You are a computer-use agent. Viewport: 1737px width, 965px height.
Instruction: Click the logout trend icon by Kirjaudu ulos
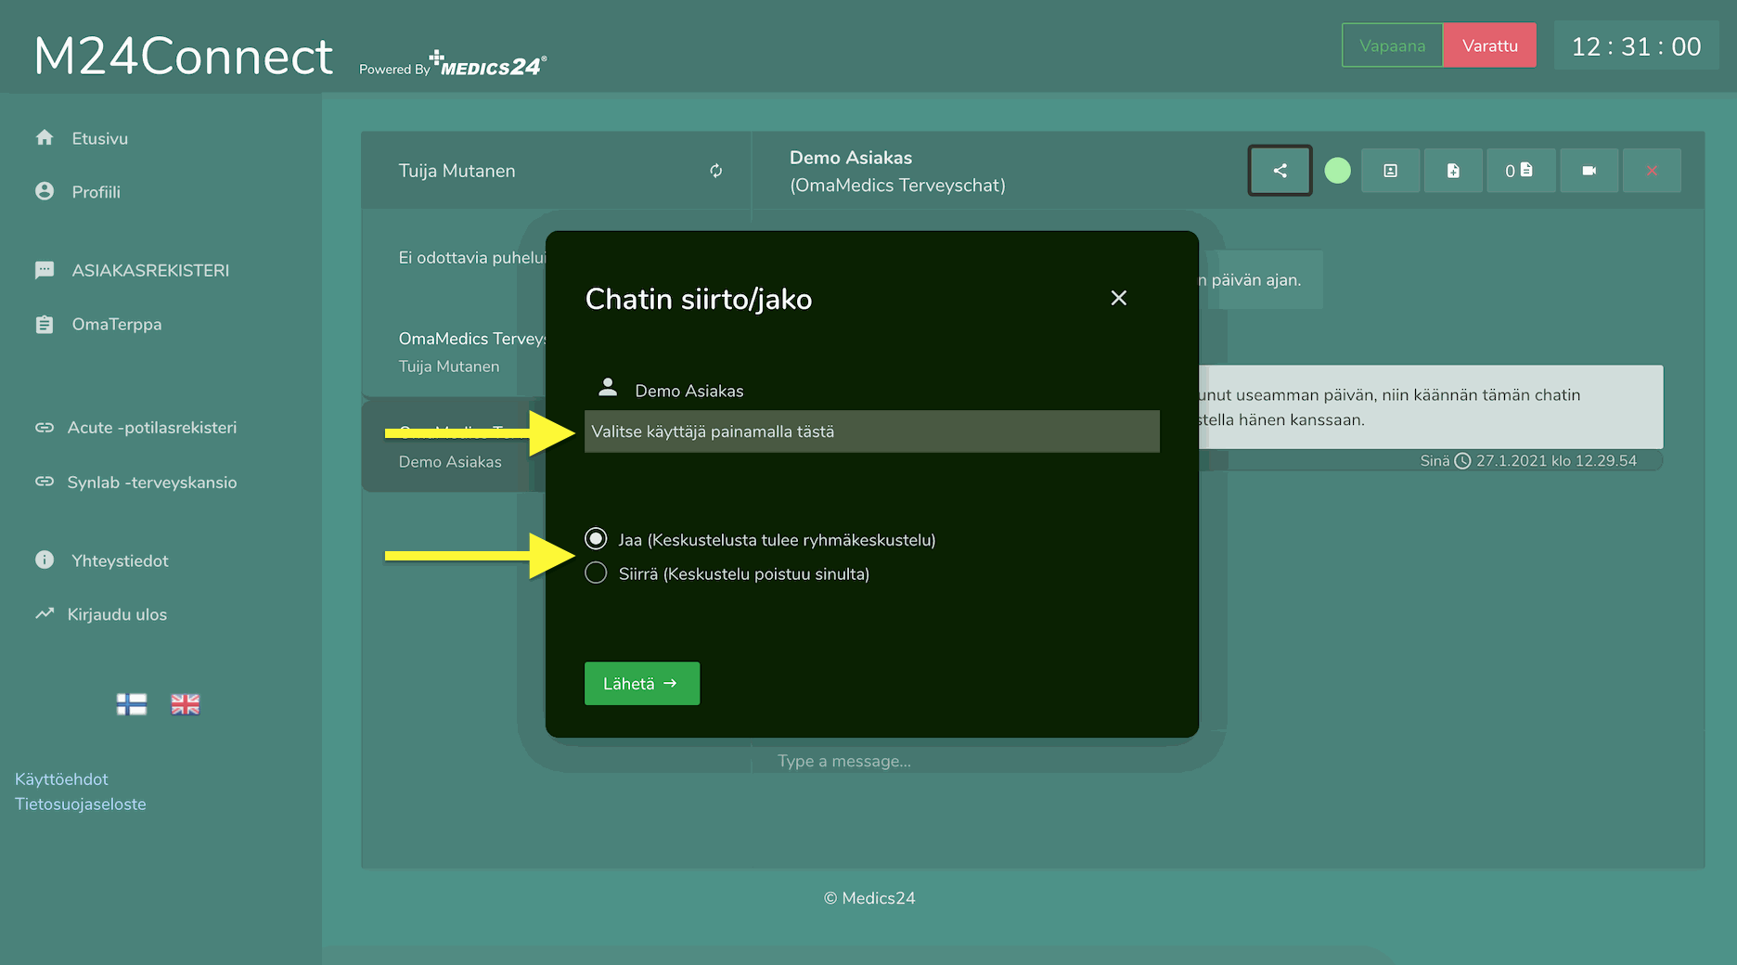click(x=45, y=613)
